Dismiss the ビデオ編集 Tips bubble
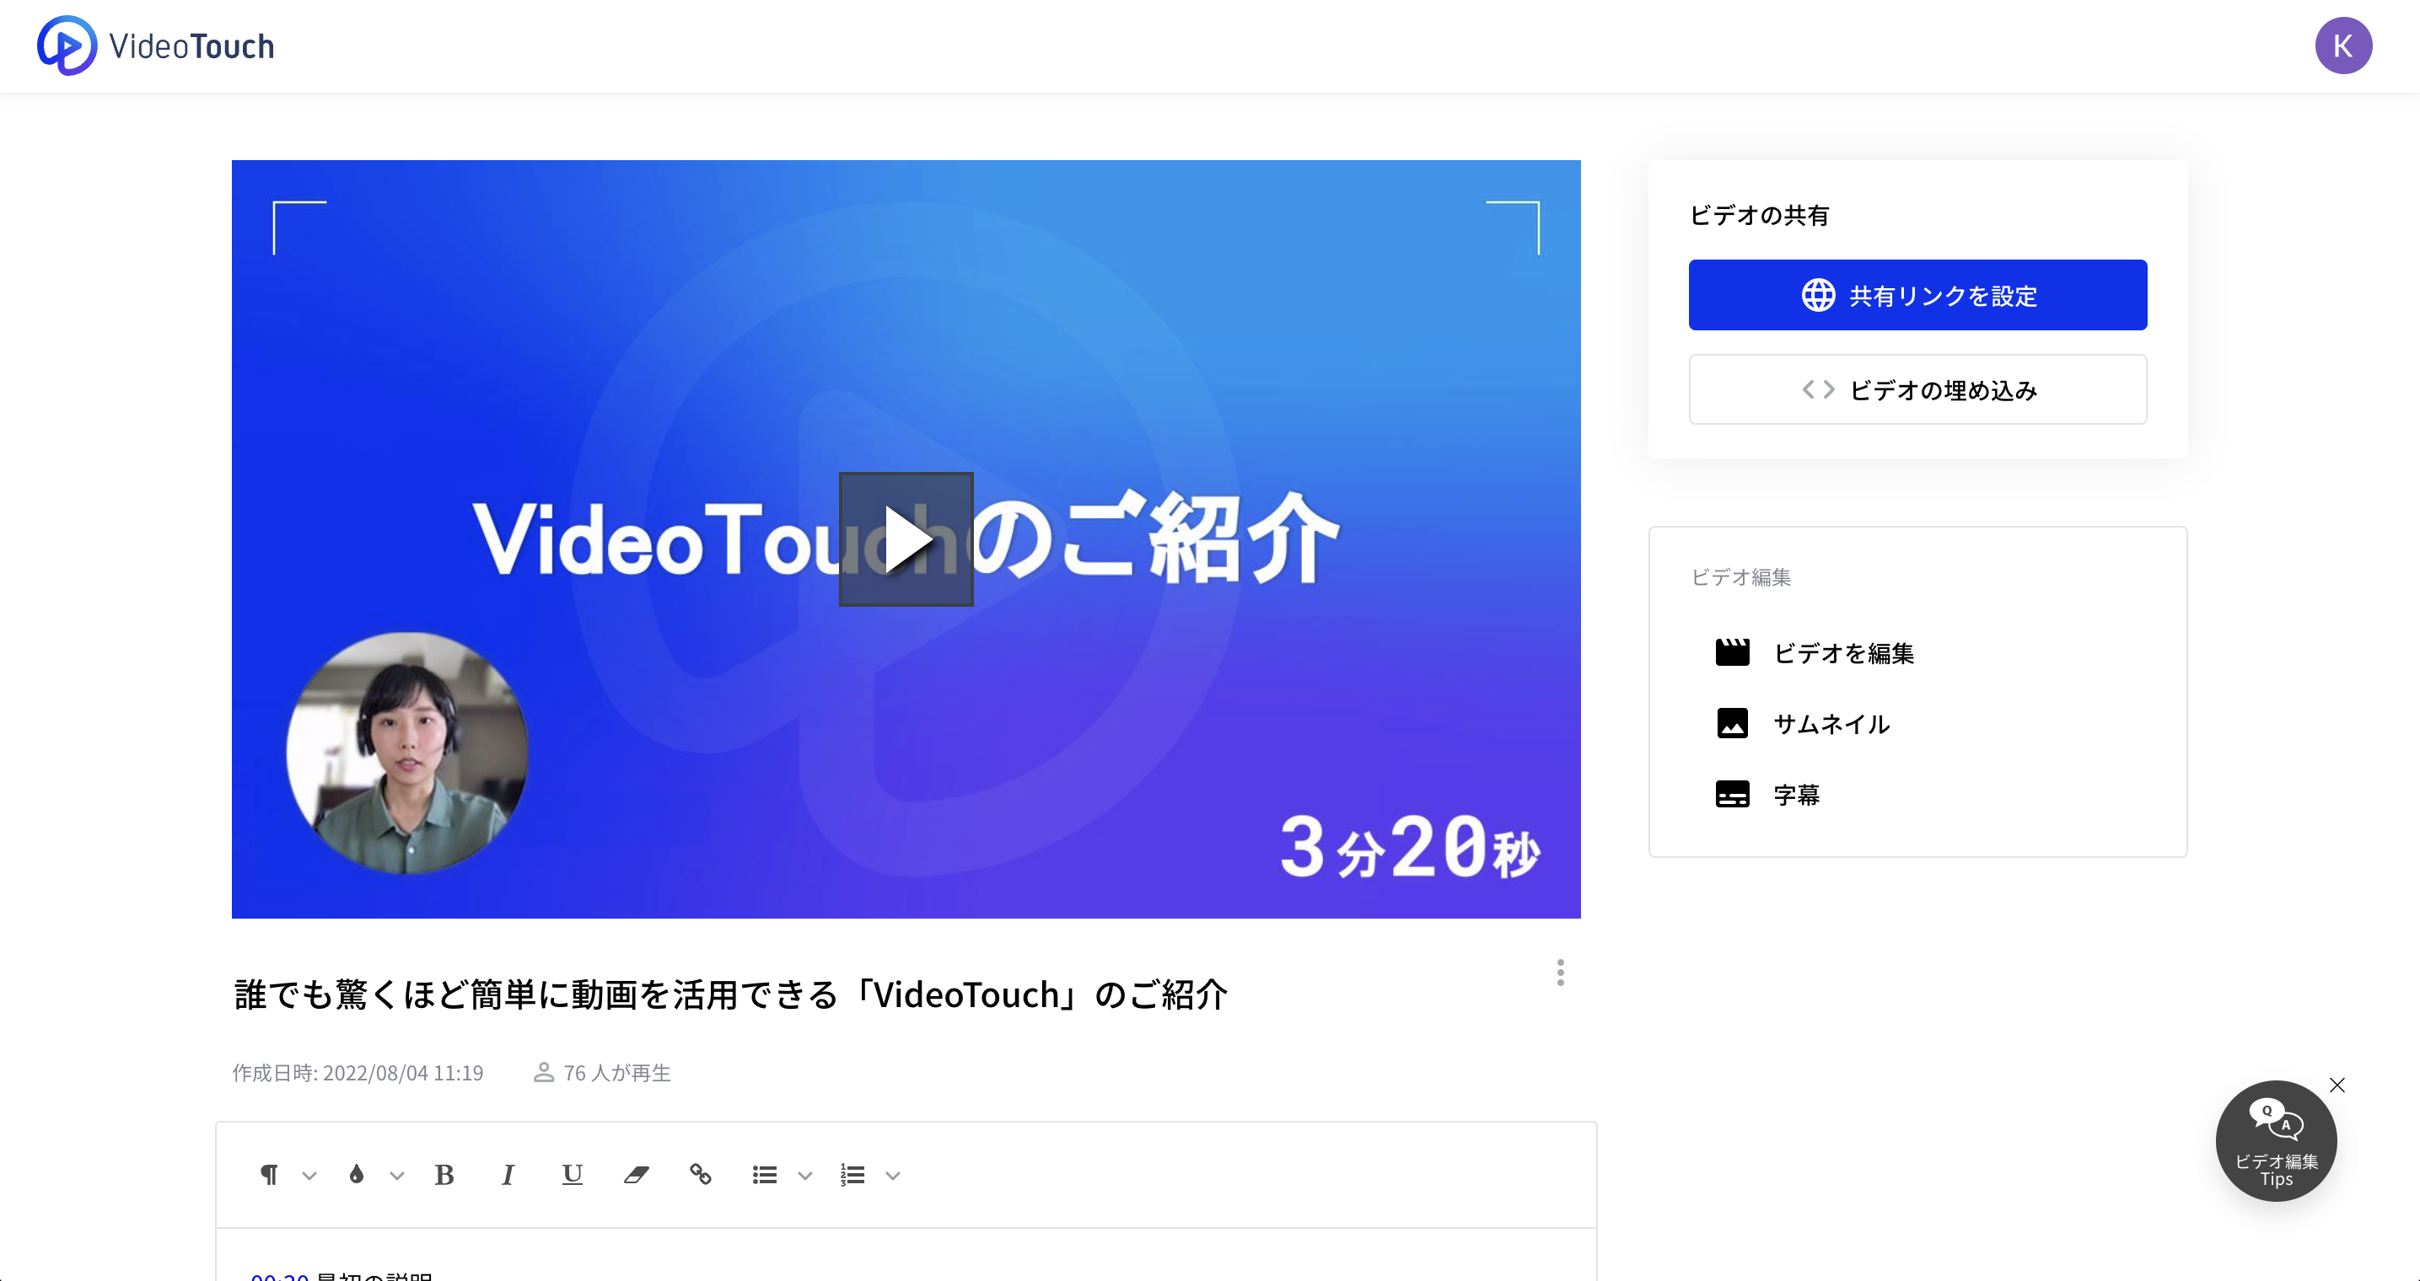 [x=2337, y=1085]
